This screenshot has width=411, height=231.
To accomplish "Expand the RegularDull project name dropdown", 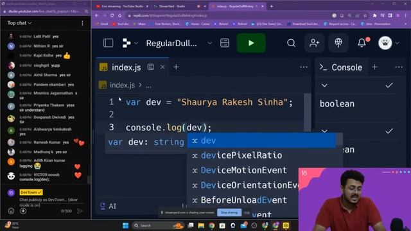I will [x=209, y=43].
